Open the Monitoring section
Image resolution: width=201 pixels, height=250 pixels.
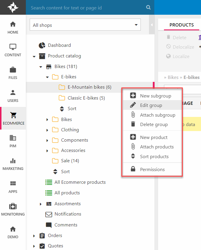click(x=13, y=209)
